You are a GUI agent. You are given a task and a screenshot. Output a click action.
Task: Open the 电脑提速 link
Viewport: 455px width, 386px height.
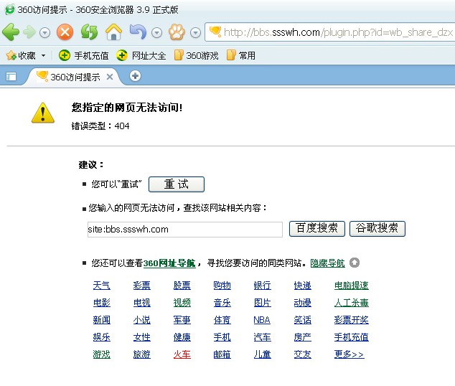tap(352, 286)
